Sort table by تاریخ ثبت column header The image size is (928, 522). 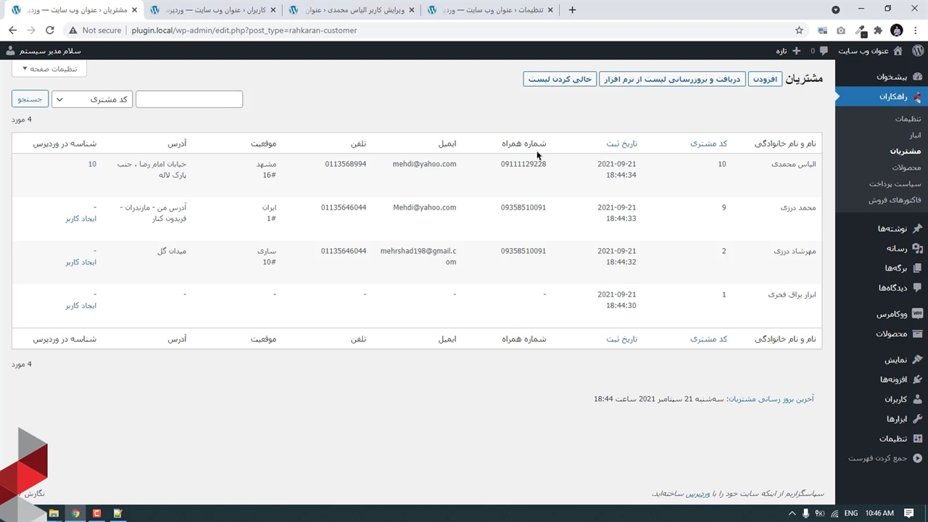[621, 144]
